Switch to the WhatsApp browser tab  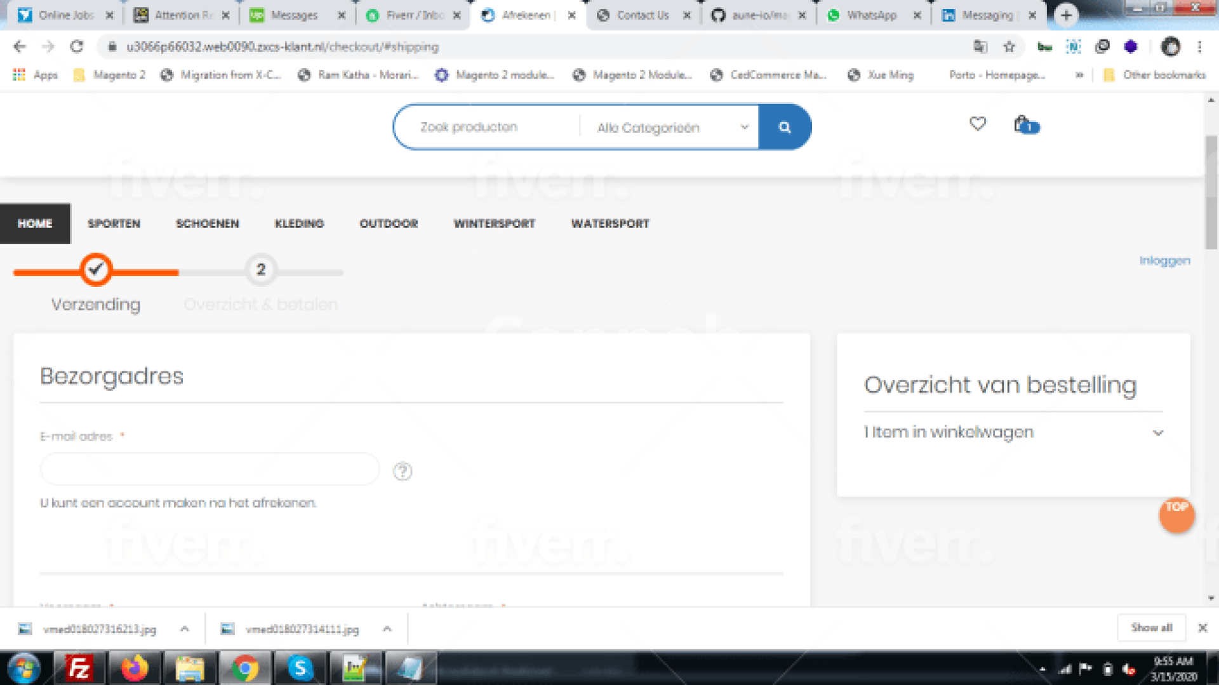coord(871,15)
